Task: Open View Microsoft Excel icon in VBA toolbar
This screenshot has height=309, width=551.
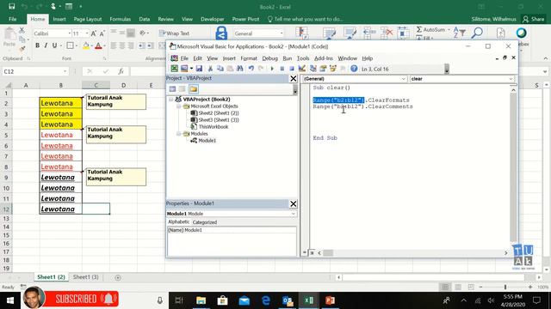Action: (x=174, y=69)
